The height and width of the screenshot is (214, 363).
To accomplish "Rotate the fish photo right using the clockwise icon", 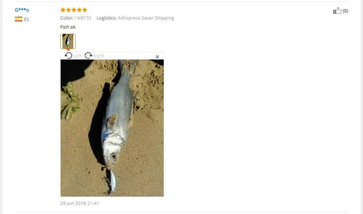I will 89,55.
